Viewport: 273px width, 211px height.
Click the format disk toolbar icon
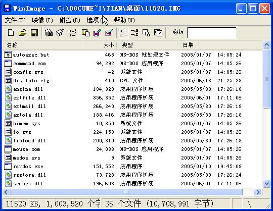(72, 32)
